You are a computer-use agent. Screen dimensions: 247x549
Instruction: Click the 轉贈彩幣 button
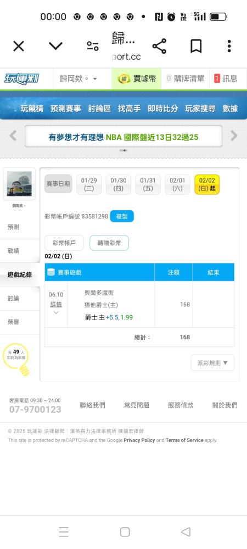109,243
